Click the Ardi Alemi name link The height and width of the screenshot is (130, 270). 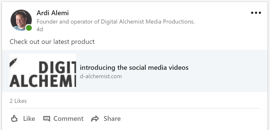click(53, 13)
